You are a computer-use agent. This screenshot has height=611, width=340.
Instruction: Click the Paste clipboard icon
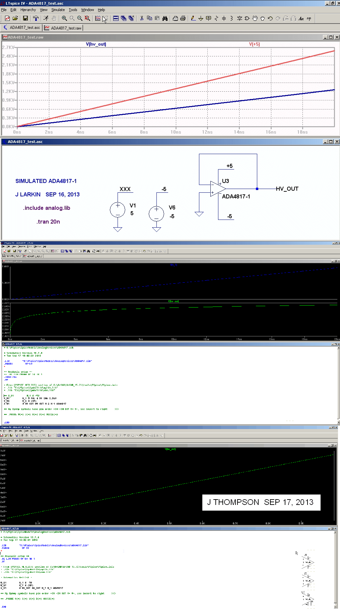tap(157, 18)
